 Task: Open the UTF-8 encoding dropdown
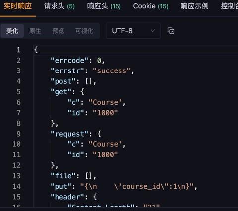click(x=133, y=31)
